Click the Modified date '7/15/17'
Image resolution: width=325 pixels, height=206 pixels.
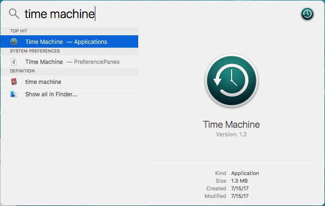[240, 196]
